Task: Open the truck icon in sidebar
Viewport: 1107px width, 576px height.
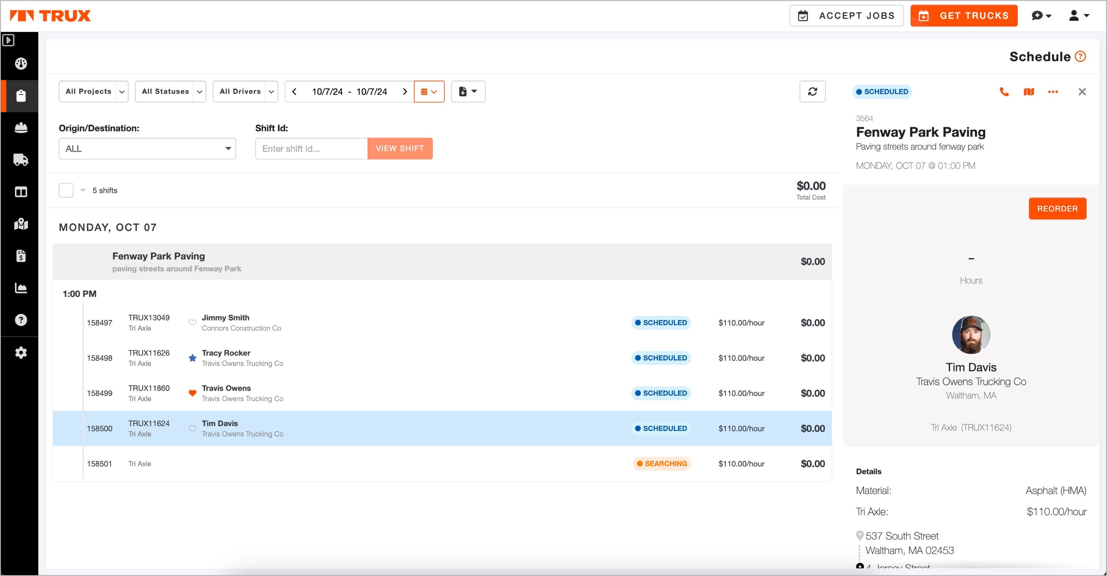Action: click(21, 160)
